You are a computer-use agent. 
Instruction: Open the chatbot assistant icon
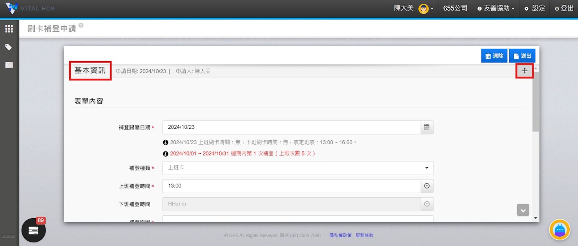click(559, 230)
